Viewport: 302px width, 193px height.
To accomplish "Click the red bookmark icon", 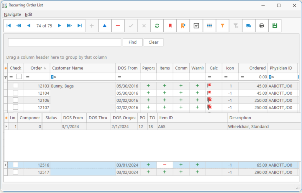I will (170, 26).
